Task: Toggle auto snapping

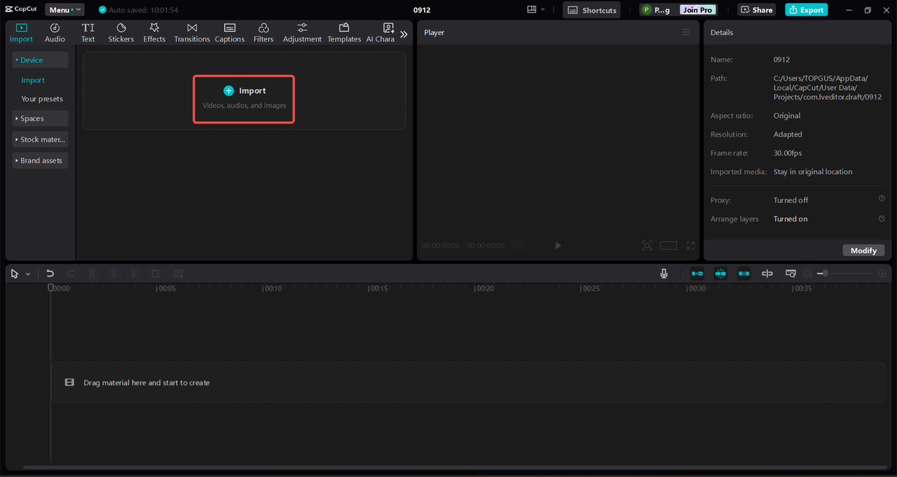Action: click(x=720, y=274)
